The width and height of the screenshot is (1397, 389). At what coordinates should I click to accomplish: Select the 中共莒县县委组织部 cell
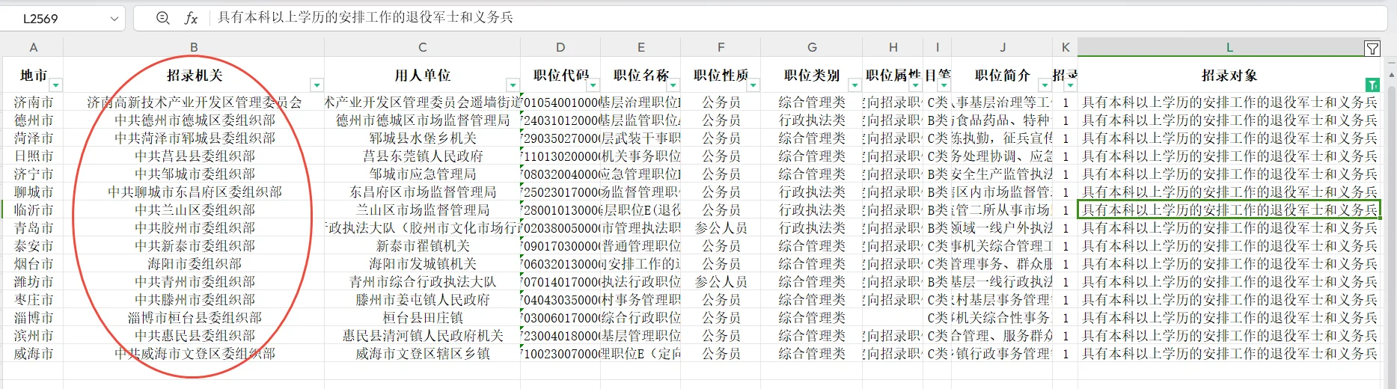click(x=194, y=156)
